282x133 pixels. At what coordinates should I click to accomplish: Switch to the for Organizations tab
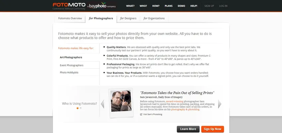(154, 18)
